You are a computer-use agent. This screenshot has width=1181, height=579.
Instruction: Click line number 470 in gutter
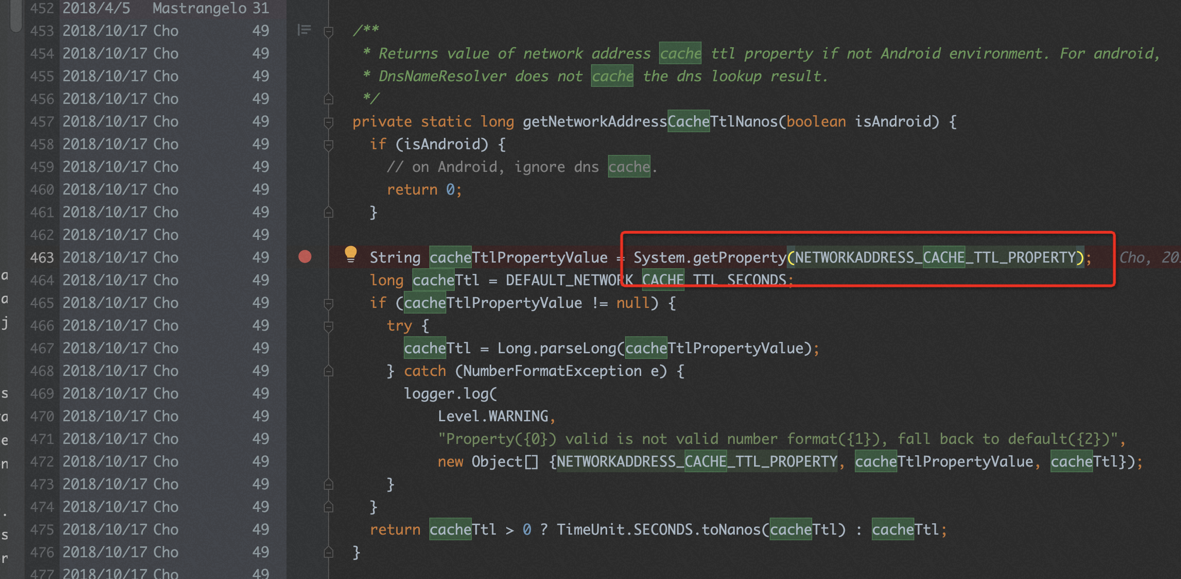point(42,416)
